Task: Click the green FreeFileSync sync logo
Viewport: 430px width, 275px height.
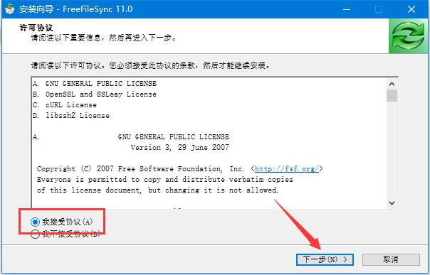Action: pyautogui.click(x=408, y=36)
